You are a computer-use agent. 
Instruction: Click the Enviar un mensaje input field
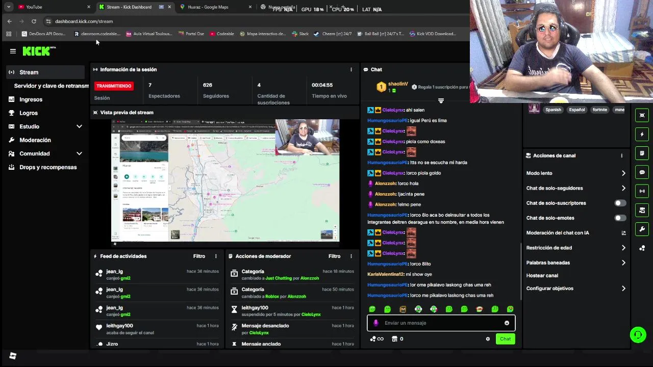pyautogui.click(x=441, y=323)
